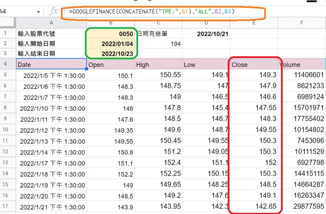Select the Close header cell
The height and width of the screenshot is (214, 326).
[254, 64]
